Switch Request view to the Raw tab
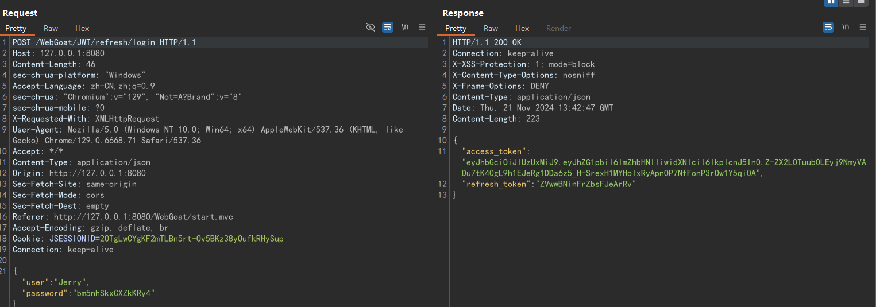The width and height of the screenshot is (876, 307). coord(51,28)
